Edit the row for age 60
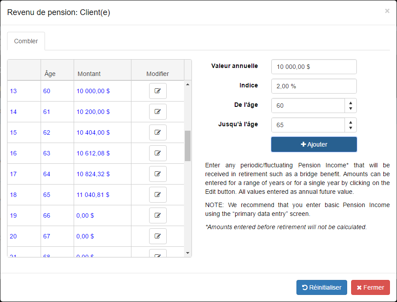Image resolution: width=397 pixels, height=302 pixels. pos(157,91)
